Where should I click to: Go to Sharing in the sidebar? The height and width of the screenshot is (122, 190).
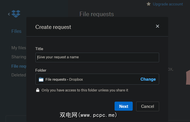pyautogui.click(x=19, y=57)
